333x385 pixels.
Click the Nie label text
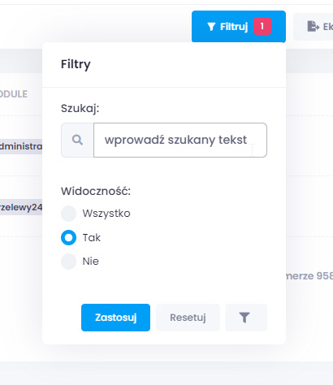tap(91, 262)
